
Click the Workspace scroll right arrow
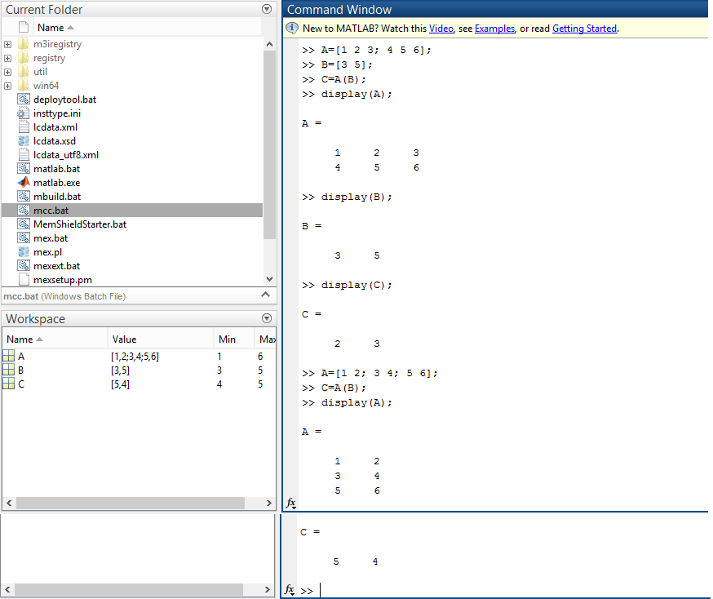[268, 503]
